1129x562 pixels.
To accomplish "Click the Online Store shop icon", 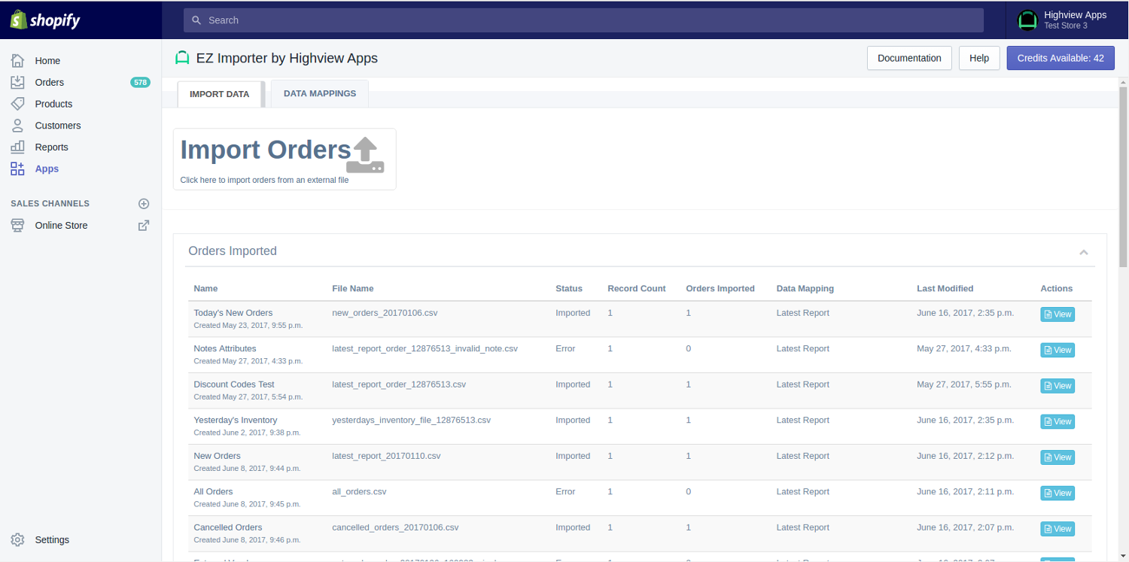I will tap(18, 226).
